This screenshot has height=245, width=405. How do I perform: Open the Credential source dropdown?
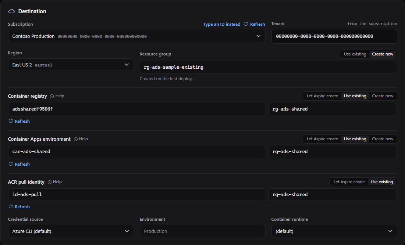(71, 231)
